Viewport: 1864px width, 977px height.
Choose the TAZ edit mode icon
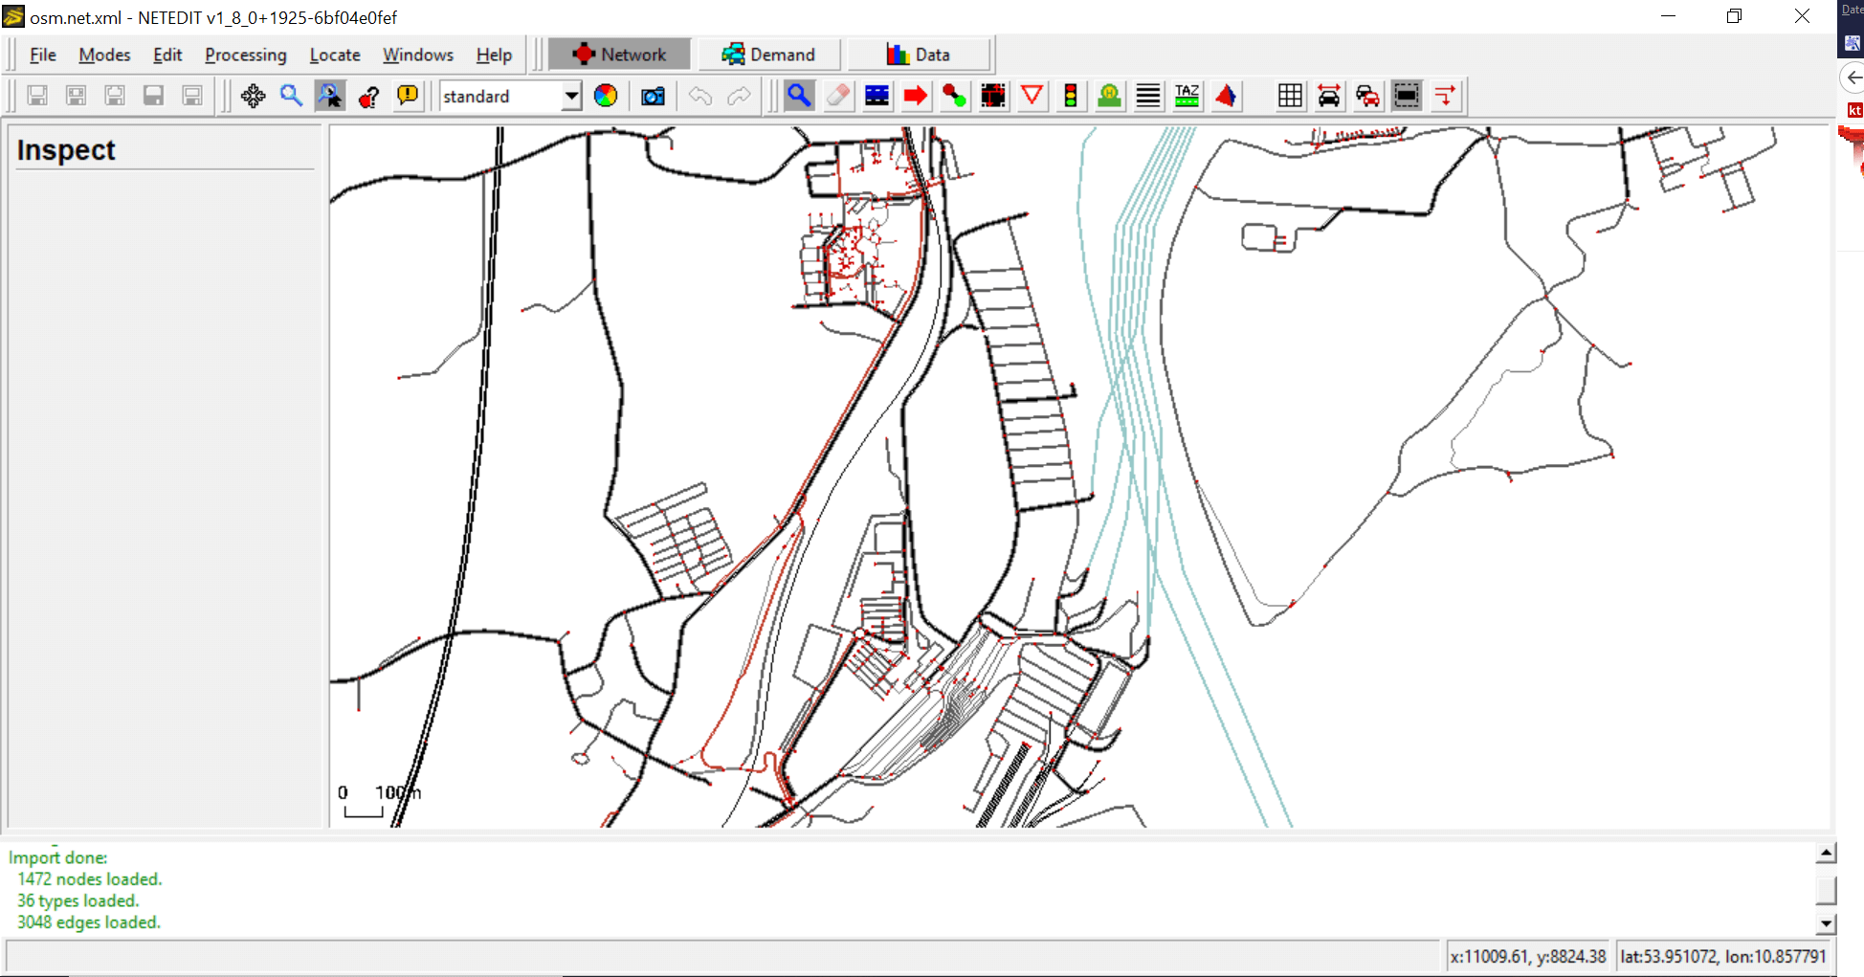click(x=1187, y=96)
